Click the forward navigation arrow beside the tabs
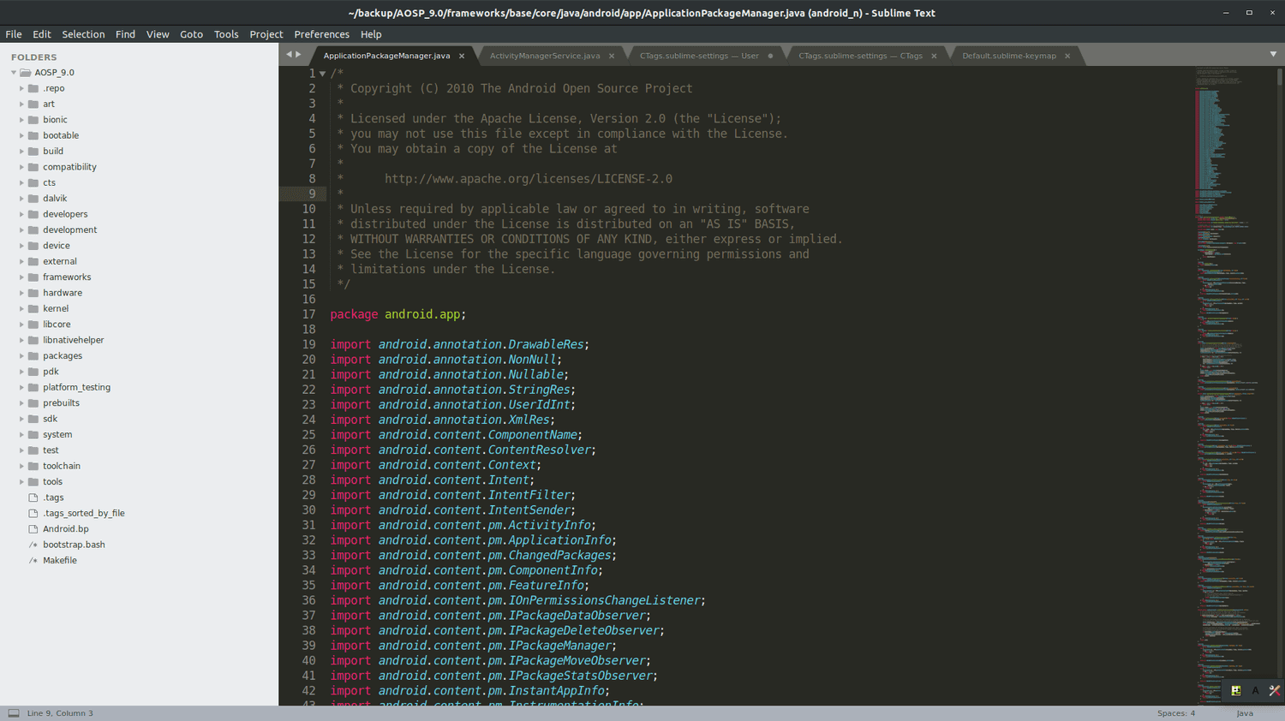Viewport: 1285px width, 721px height. [x=301, y=54]
